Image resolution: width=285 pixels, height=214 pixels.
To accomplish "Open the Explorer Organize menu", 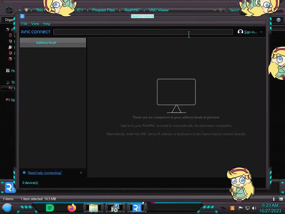I will coord(9,20).
